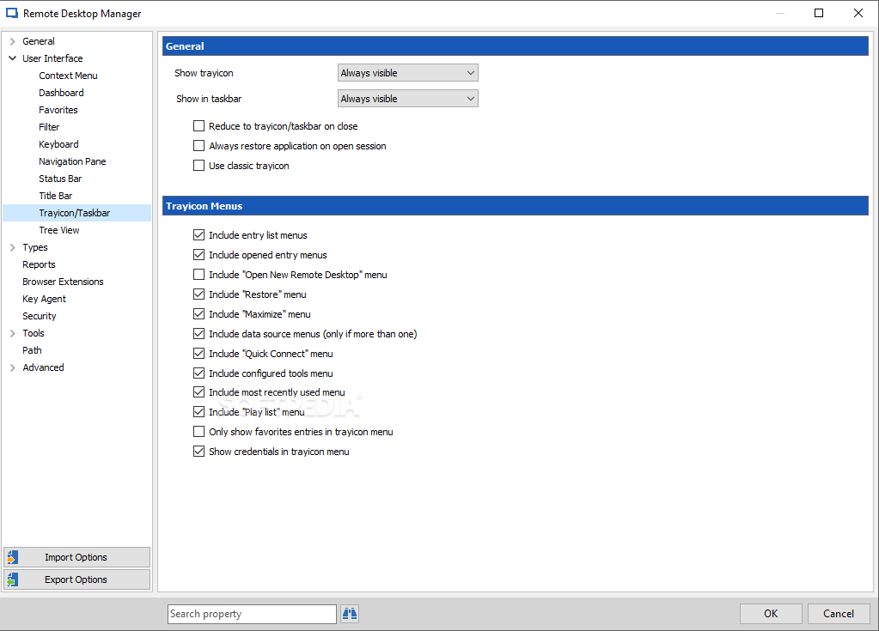Expand the General tree node arrow
Viewport: 879px width, 631px height.
[12, 41]
